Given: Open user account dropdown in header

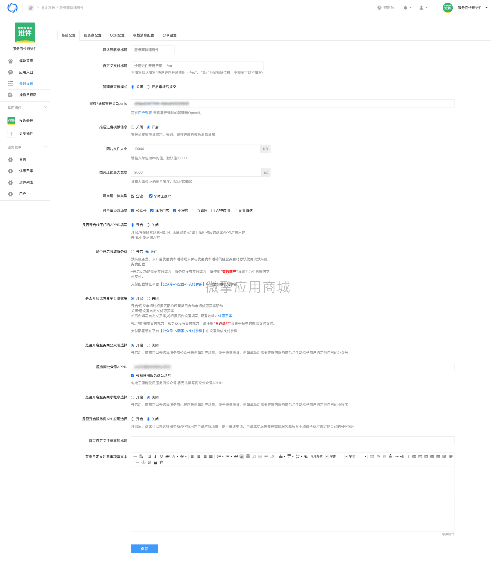Looking at the screenshot, I should (x=423, y=8).
